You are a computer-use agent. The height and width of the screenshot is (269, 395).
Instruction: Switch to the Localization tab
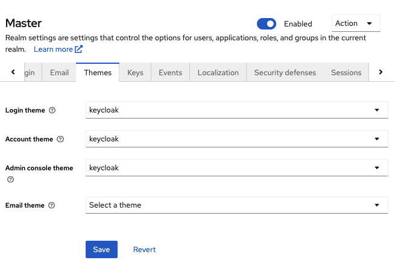[x=218, y=73]
